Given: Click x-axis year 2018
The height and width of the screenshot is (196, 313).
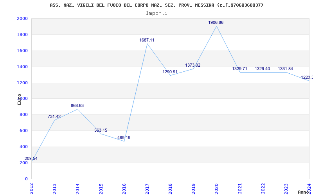Looking at the screenshot, I should 170,189.
